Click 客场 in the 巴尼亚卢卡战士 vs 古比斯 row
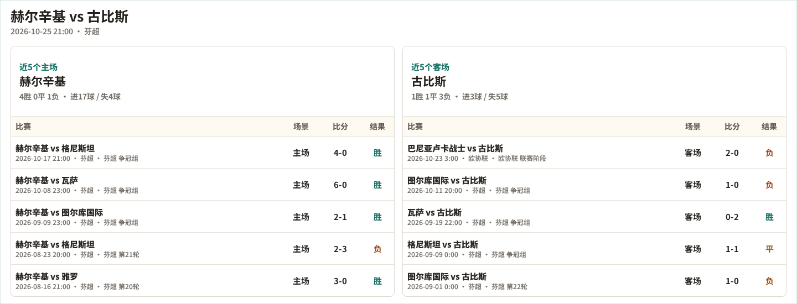Image resolution: width=797 pixels, height=304 pixels. [x=693, y=153]
